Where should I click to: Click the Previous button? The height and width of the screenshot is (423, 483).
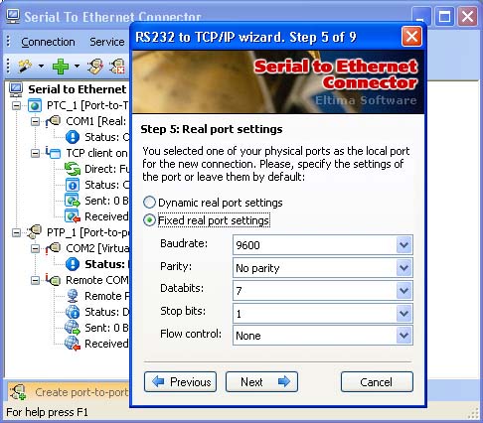180,382
